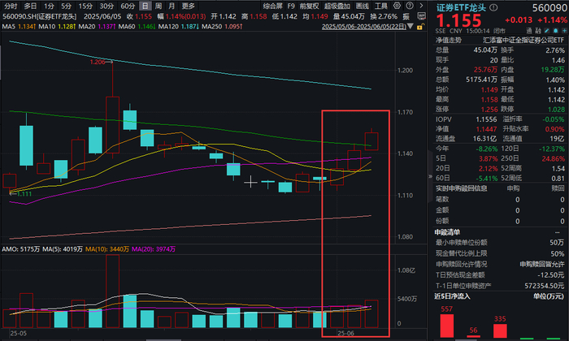
Task: Click the AMO: 5175万 volume indicator label
Action: [20, 249]
